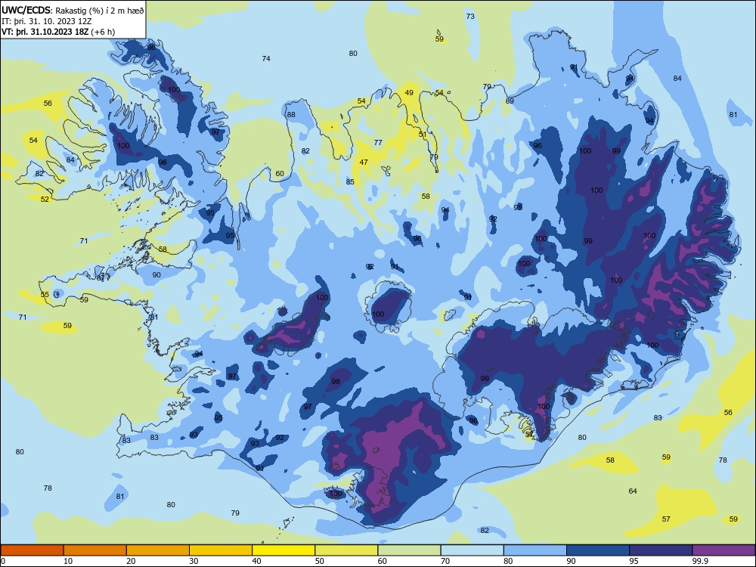
Task: Click legend tick label '30' below the colorbar
Action: [x=194, y=561]
